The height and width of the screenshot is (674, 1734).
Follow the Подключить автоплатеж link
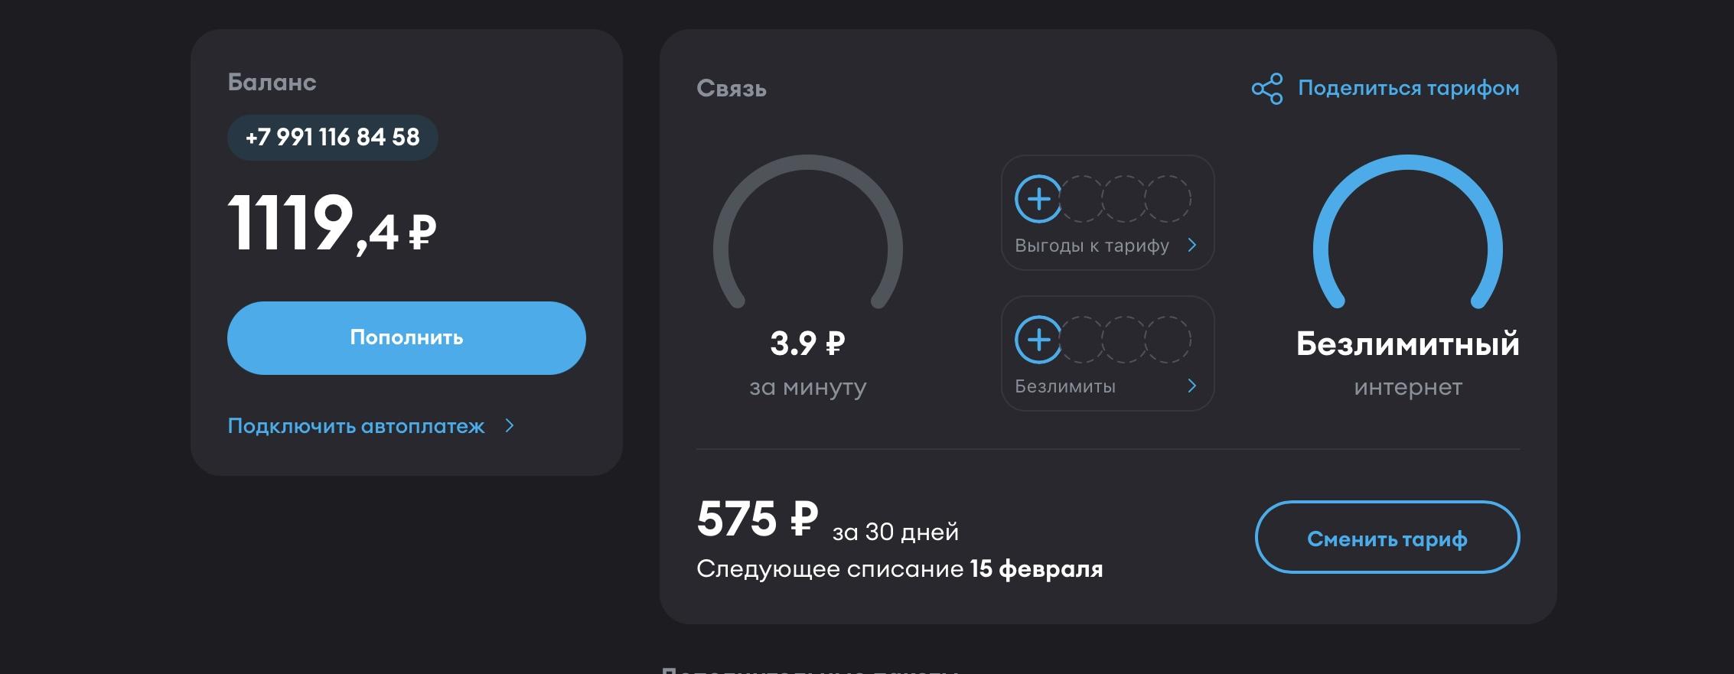tap(356, 426)
